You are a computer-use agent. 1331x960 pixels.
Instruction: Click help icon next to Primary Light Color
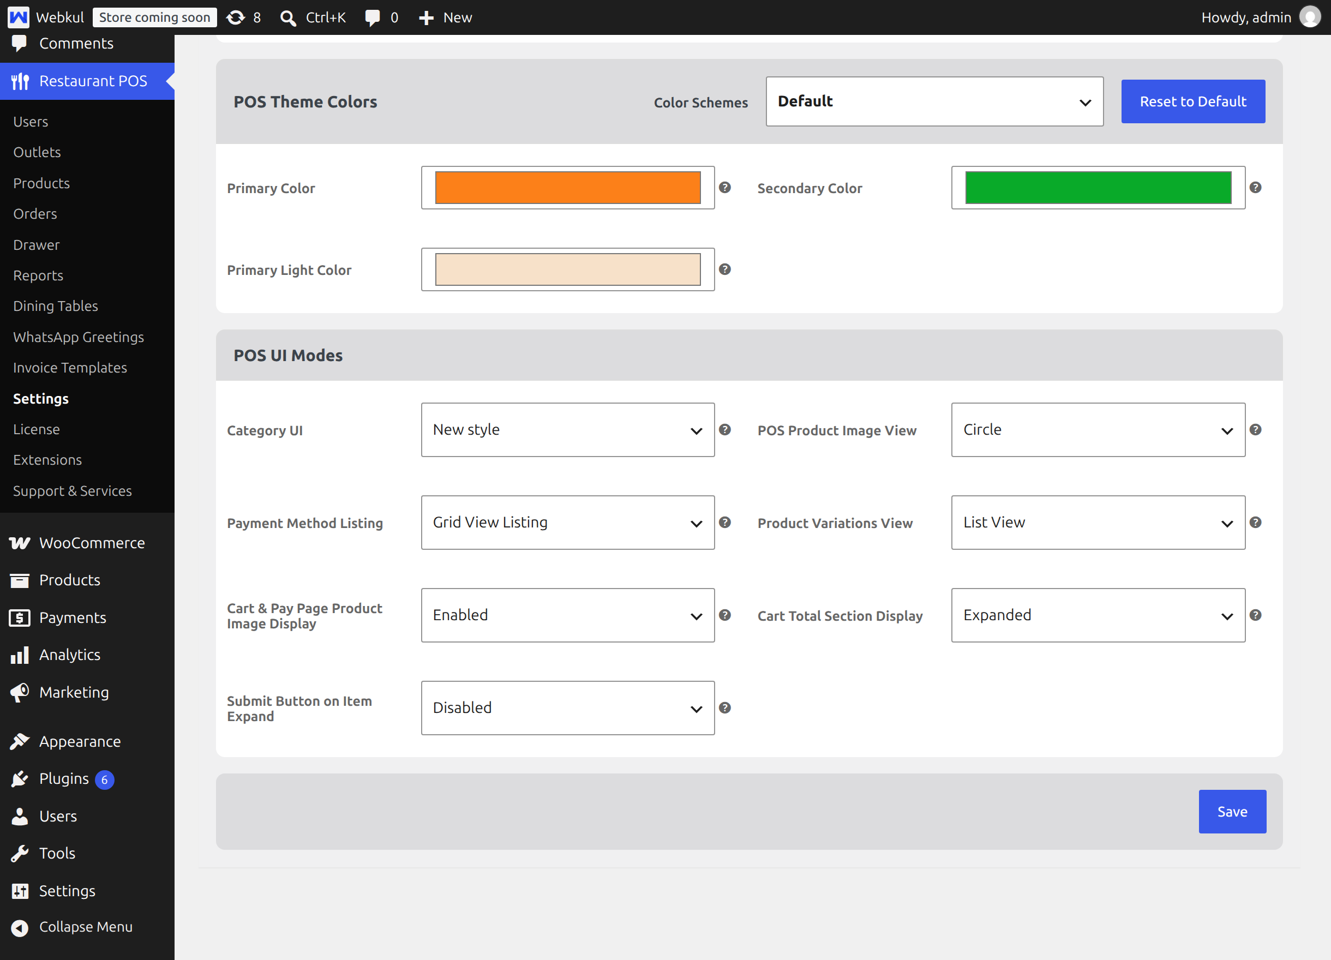(725, 269)
